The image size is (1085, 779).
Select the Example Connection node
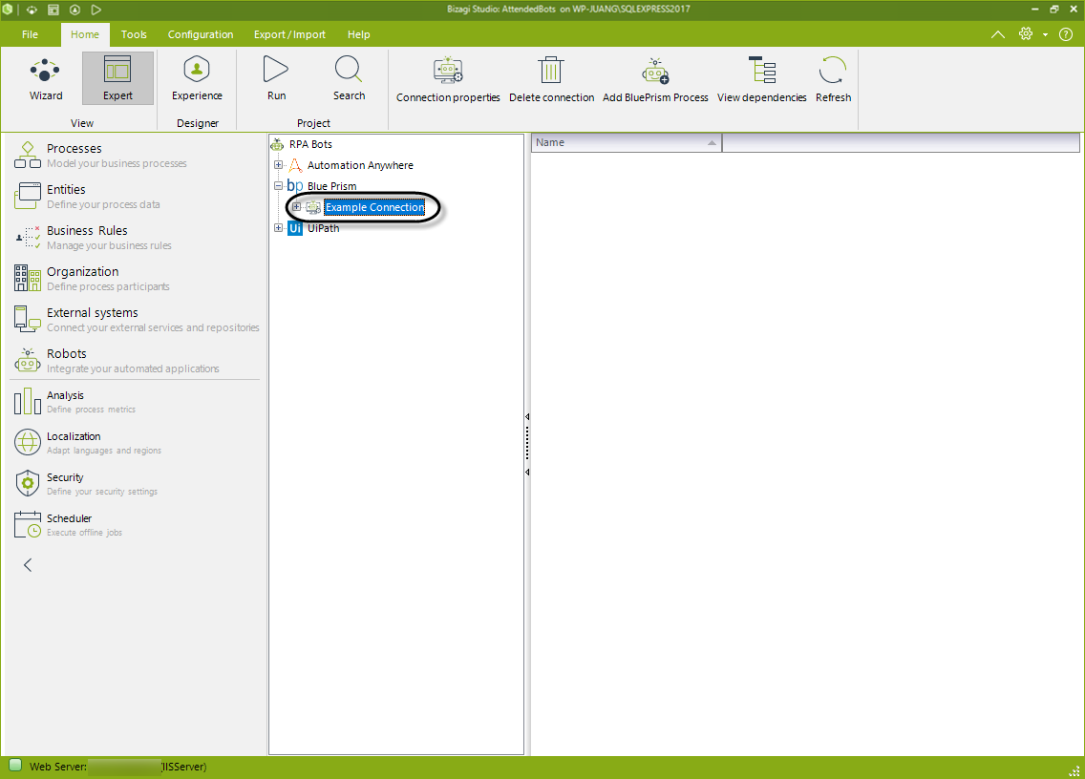point(374,207)
